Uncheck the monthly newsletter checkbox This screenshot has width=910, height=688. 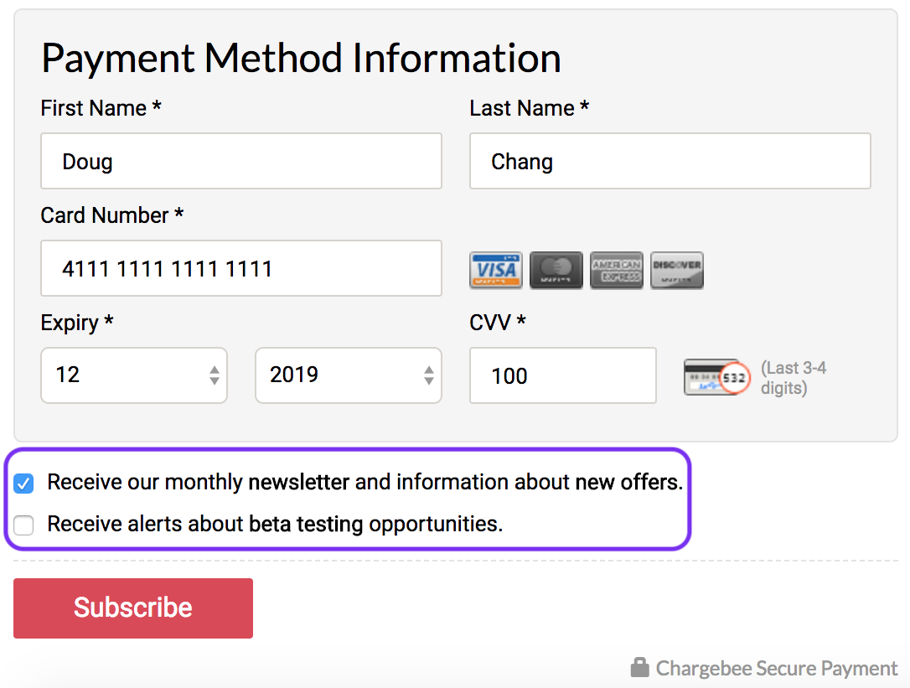point(23,484)
